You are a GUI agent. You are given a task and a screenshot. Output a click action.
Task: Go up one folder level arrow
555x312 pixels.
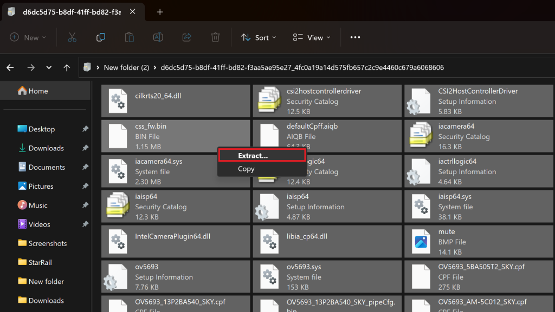pos(67,68)
